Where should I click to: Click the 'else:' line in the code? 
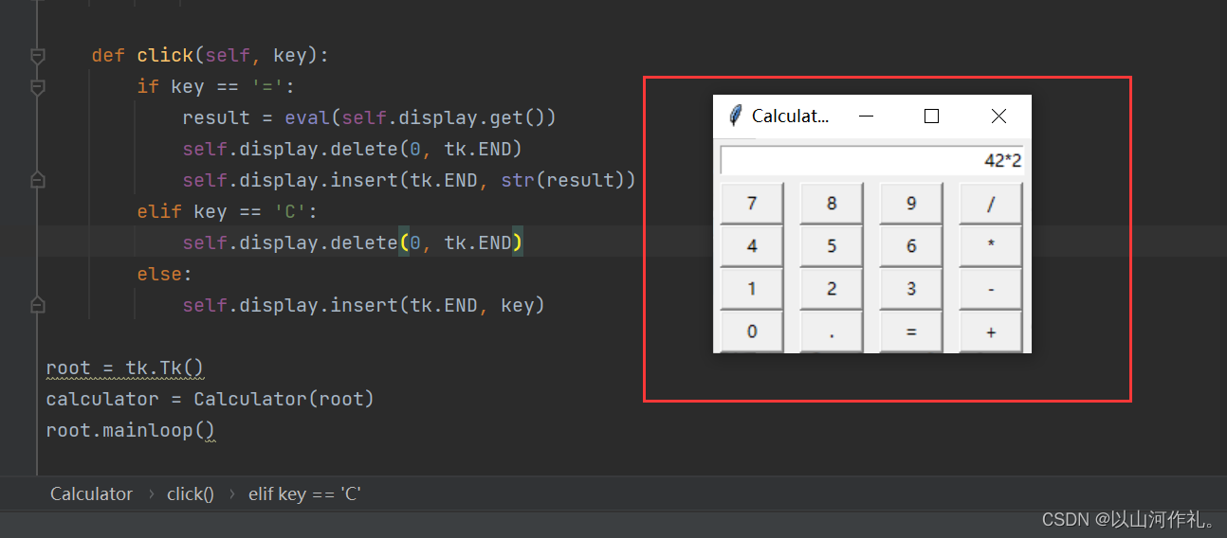(x=165, y=274)
